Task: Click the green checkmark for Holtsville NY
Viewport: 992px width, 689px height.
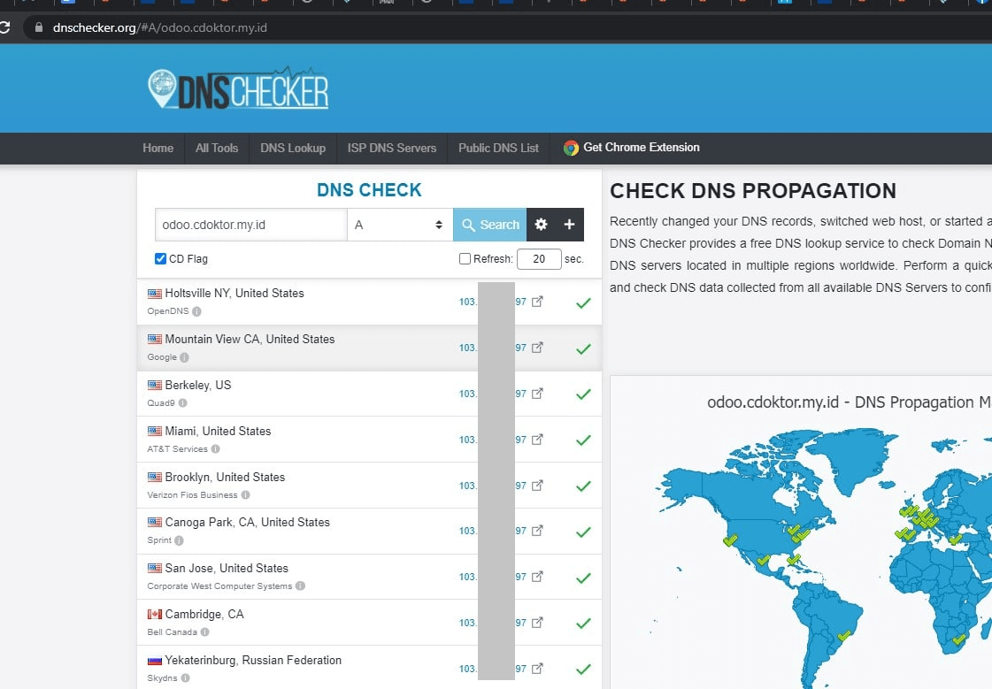Action: pos(583,303)
